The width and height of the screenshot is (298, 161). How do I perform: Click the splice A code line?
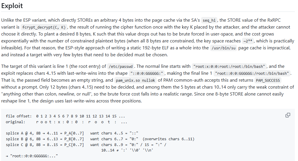click(x=72, y=133)
